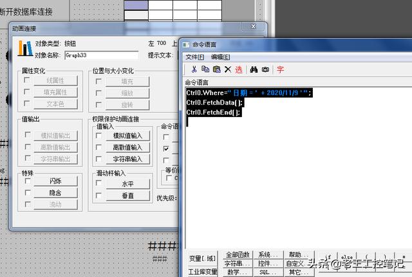Enable the 水平 slider input checkbox

98,183
